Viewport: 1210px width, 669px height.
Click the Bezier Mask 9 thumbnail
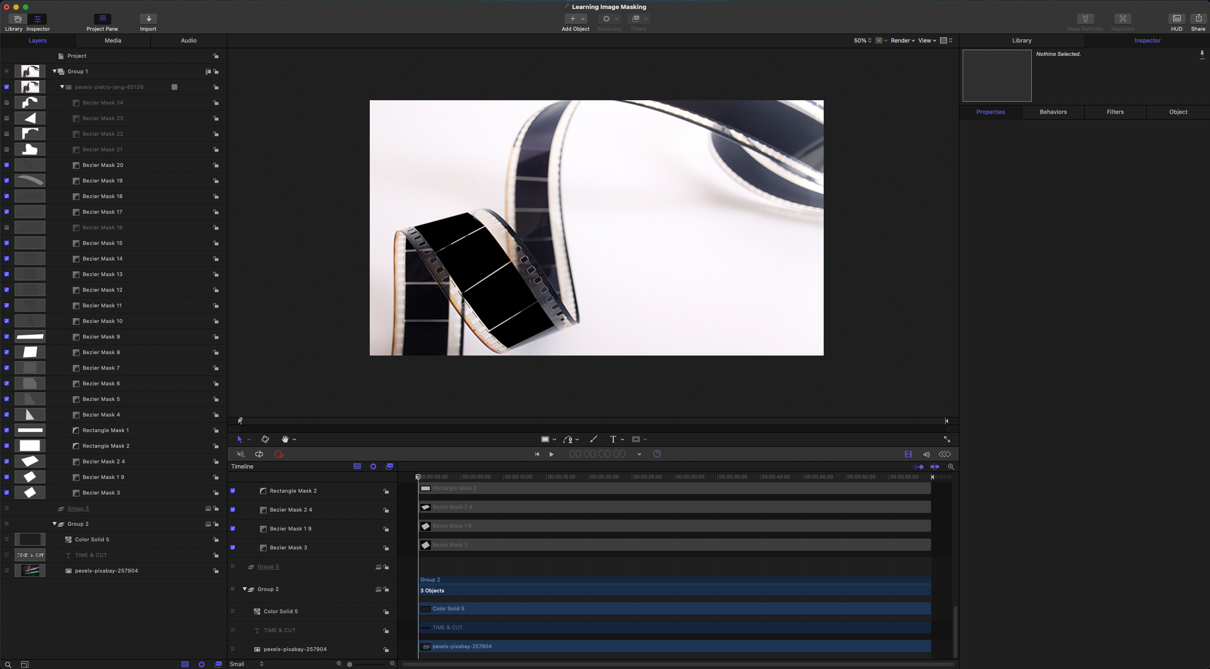click(x=30, y=337)
